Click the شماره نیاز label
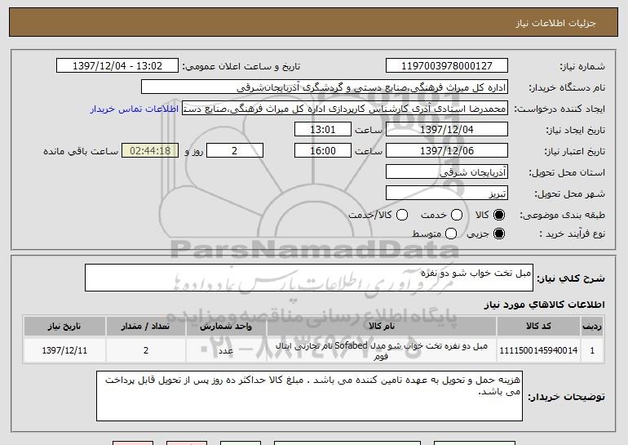This screenshot has height=445, width=628. pos(582,66)
